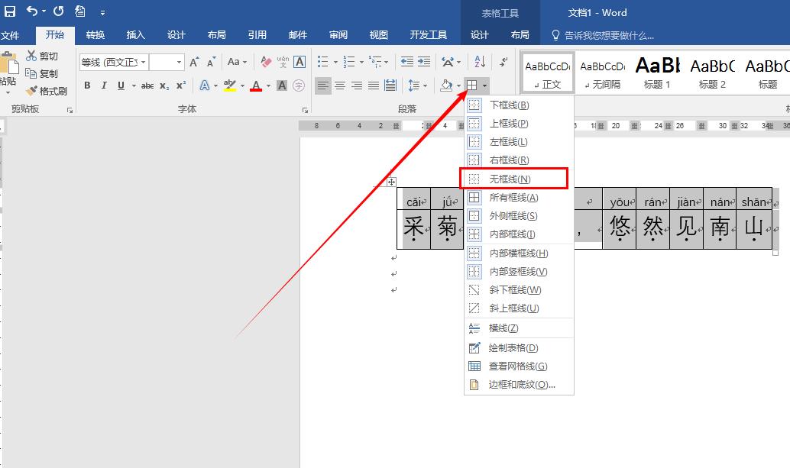Click the decrease indent icon
Viewport: 790px width, 468px height.
coord(407,62)
